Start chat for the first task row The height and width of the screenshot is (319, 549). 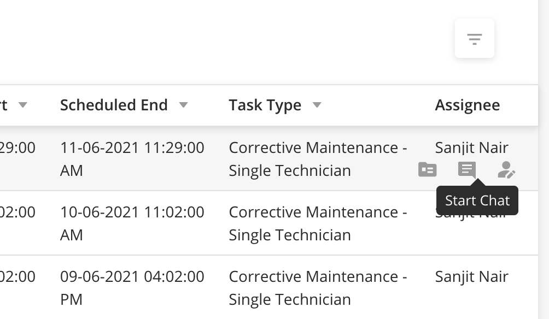pyautogui.click(x=467, y=170)
